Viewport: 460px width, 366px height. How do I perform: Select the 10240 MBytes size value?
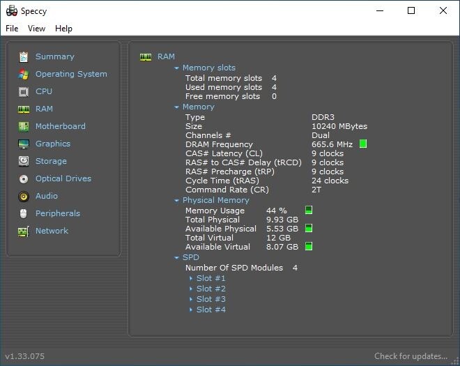point(339,126)
